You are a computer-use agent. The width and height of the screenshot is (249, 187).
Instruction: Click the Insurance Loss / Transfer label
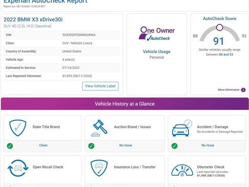pyautogui.click(x=135, y=167)
